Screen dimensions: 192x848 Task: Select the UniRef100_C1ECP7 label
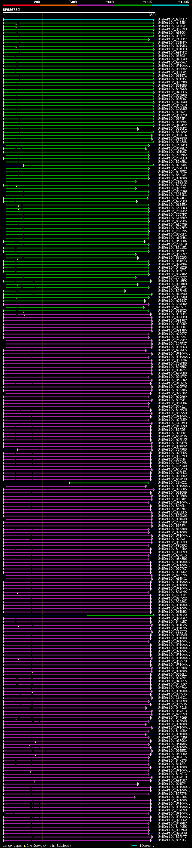click(x=172, y=39)
